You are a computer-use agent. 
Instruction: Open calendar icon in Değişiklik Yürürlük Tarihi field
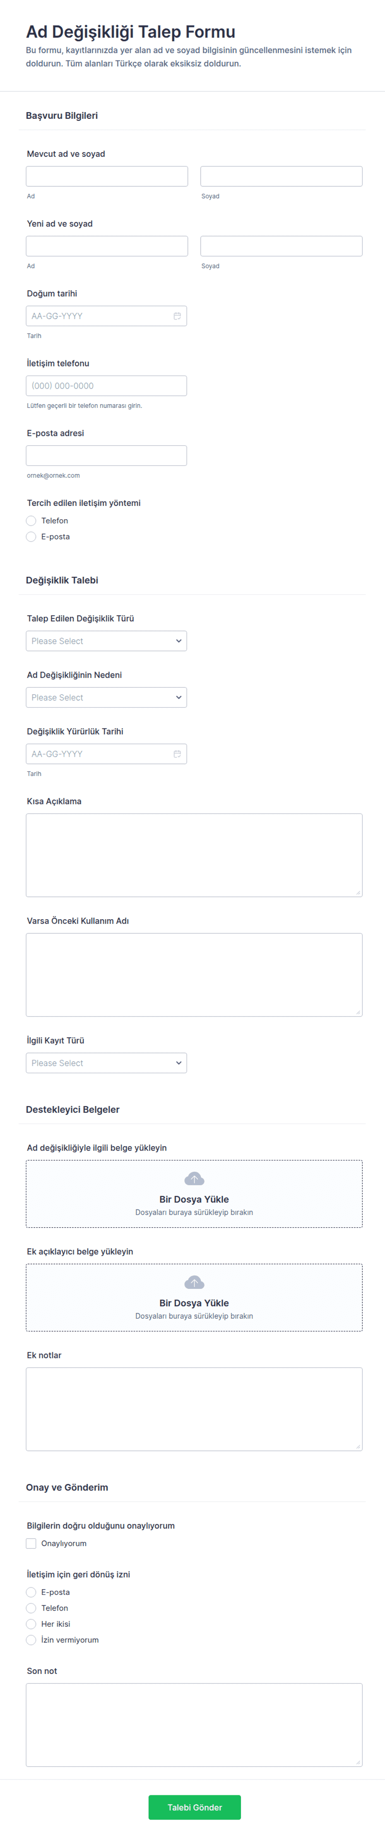pos(177,754)
